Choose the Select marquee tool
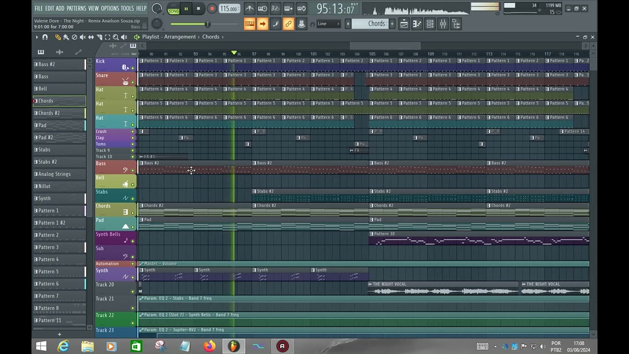629x354 pixels. 108,37
